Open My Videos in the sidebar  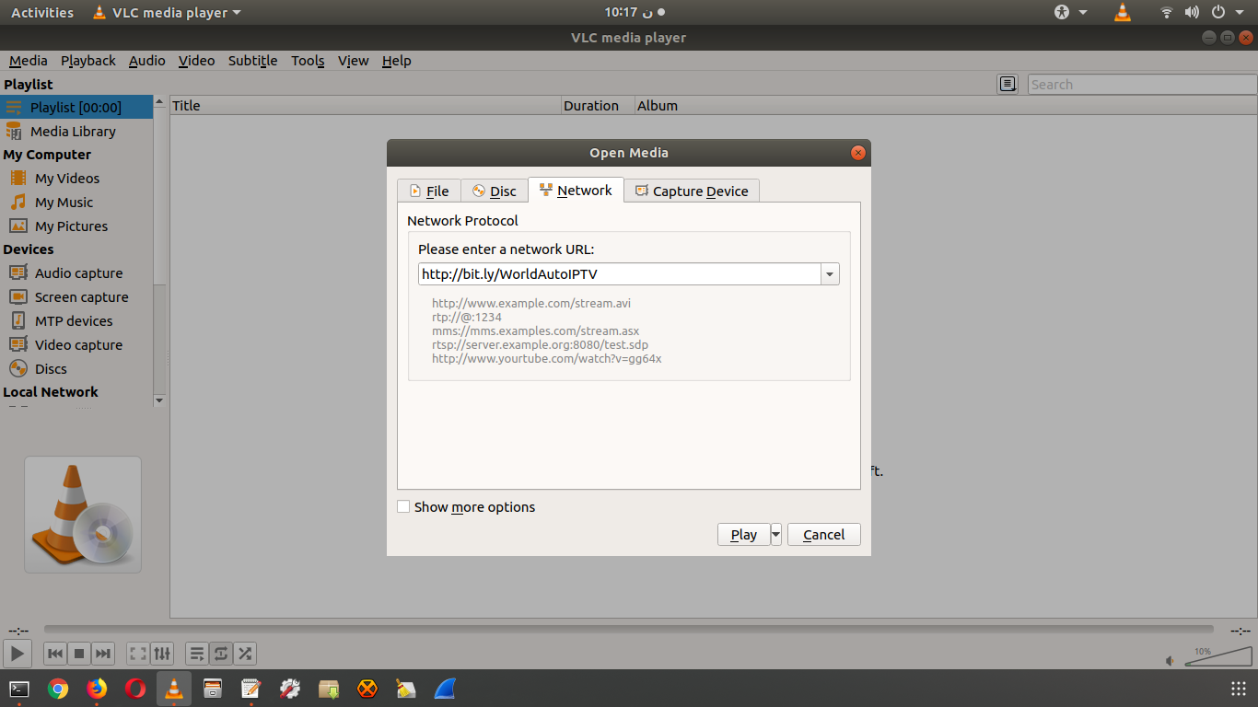tap(76, 179)
